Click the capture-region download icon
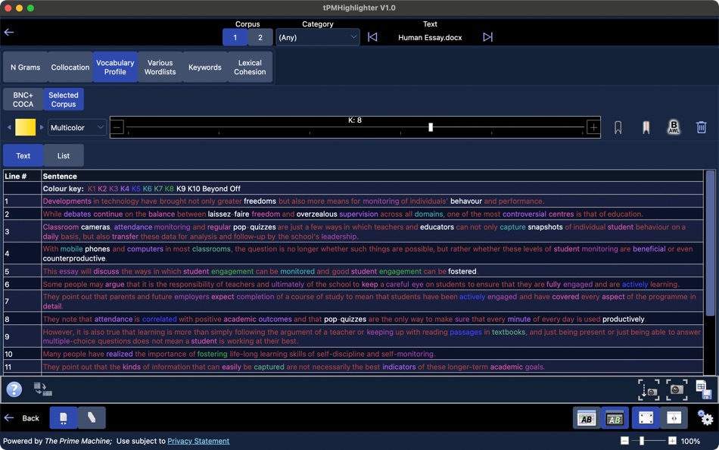The width and height of the screenshot is (719, 450). (649, 390)
